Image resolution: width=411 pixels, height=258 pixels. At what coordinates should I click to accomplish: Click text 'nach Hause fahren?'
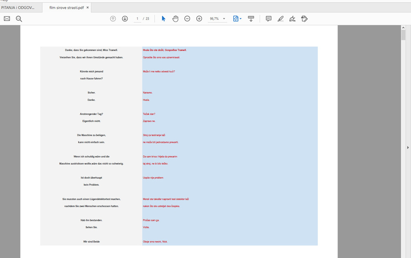[92, 79]
